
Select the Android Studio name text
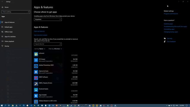click(x=44, y=89)
